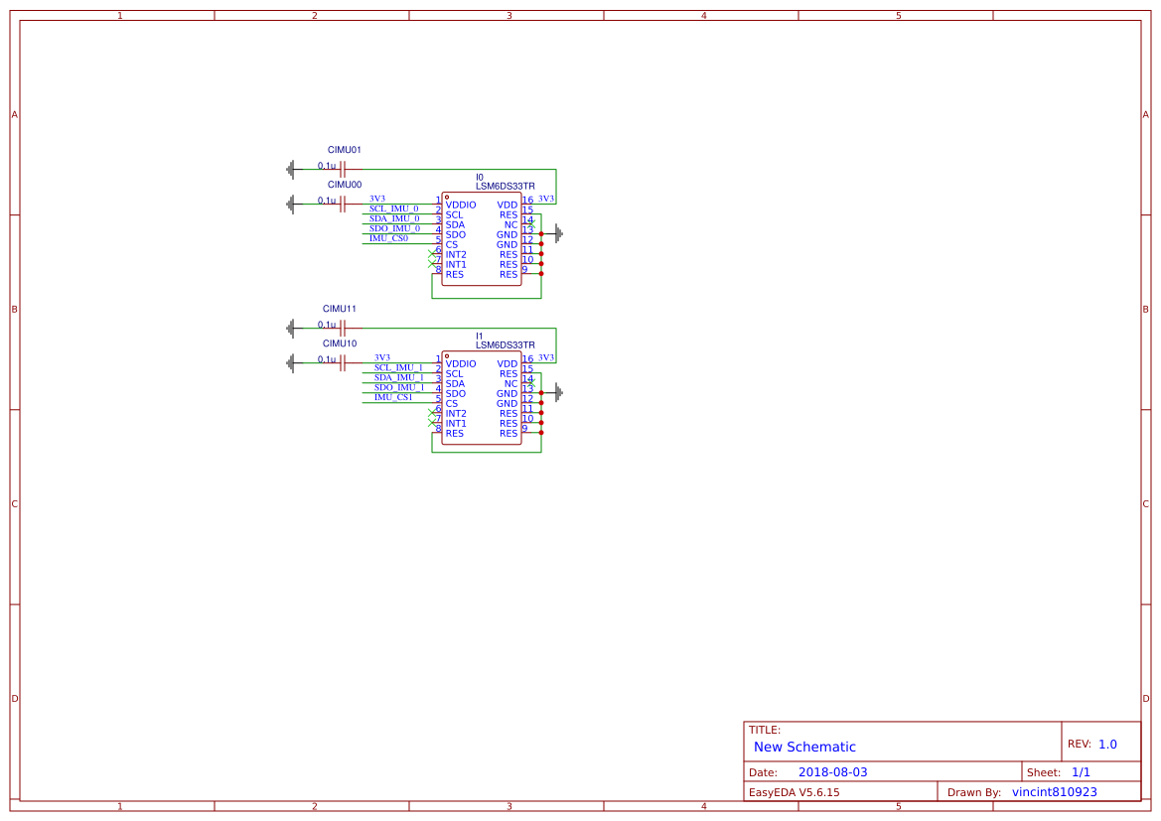Click the 3V3 label near I0 VDD
The height and width of the screenshot is (821, 1161).
pos(546,199)
